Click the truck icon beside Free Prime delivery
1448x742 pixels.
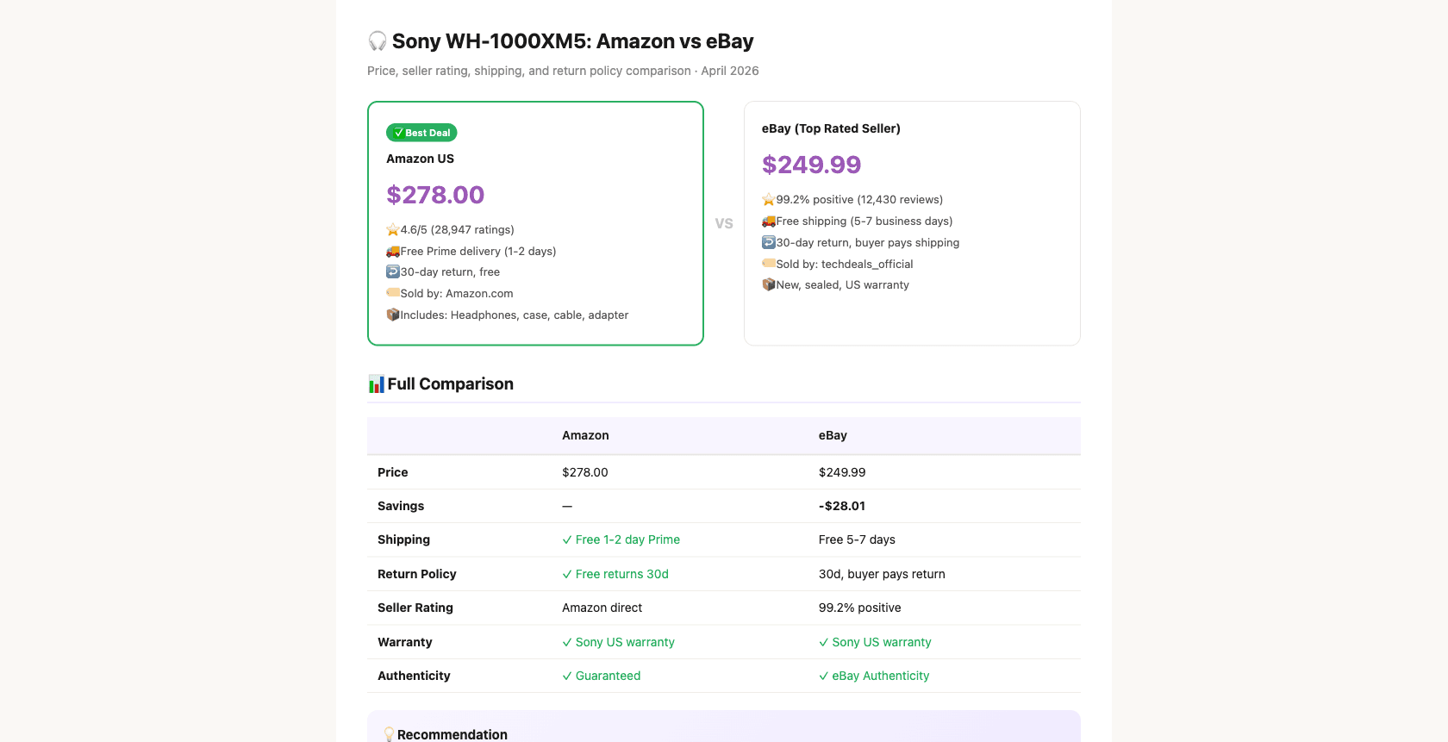(x=393, y=251)
